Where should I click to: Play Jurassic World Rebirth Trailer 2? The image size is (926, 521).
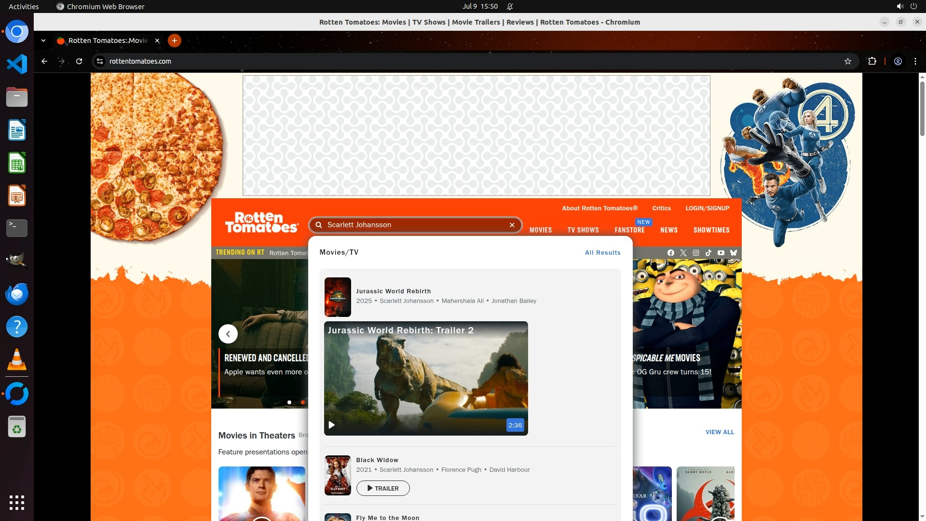331,425
